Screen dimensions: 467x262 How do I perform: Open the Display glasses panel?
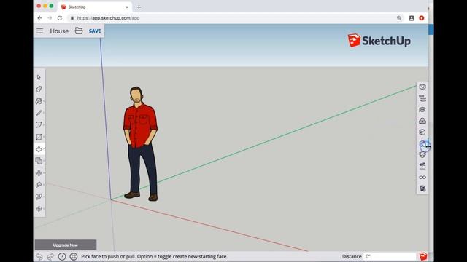[422, 178]
